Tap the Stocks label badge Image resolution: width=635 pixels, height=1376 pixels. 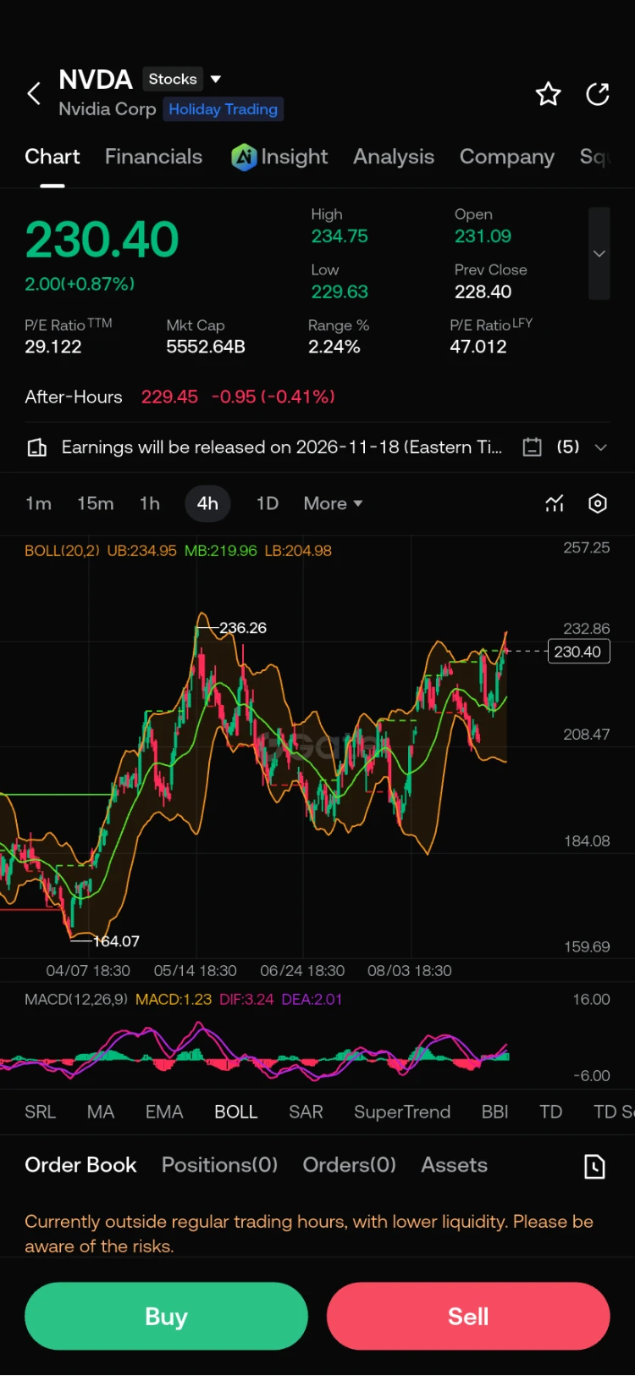point(173,79)
